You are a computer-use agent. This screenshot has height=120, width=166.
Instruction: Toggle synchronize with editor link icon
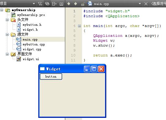point(47,4)
